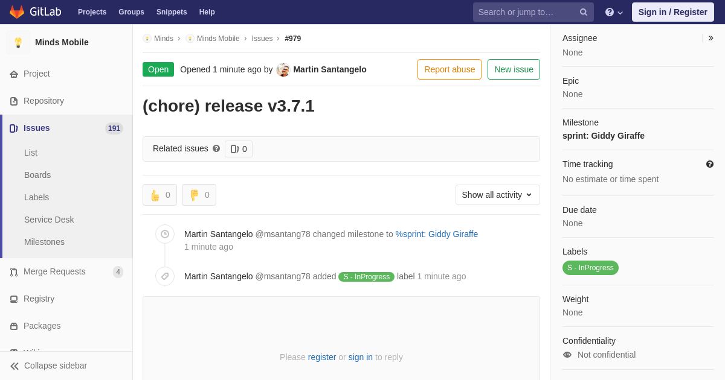Click the label tag activity icon
Screen dimensions: 725x380
[x=165, y=276]
